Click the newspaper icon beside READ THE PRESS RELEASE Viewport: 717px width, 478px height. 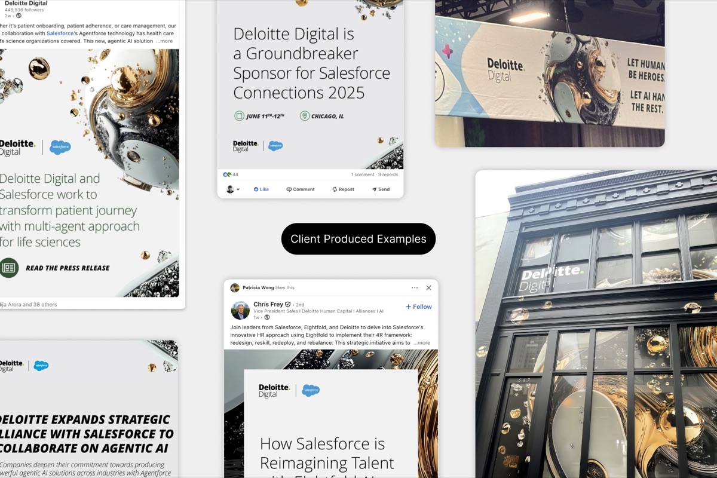click(9, 268)
